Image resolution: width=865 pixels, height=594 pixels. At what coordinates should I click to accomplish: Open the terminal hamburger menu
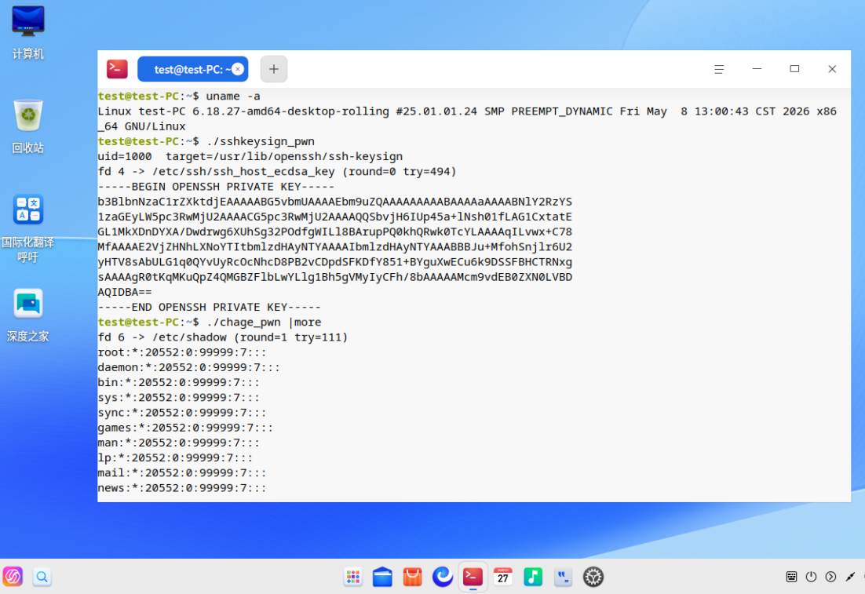tap(719, 69)
